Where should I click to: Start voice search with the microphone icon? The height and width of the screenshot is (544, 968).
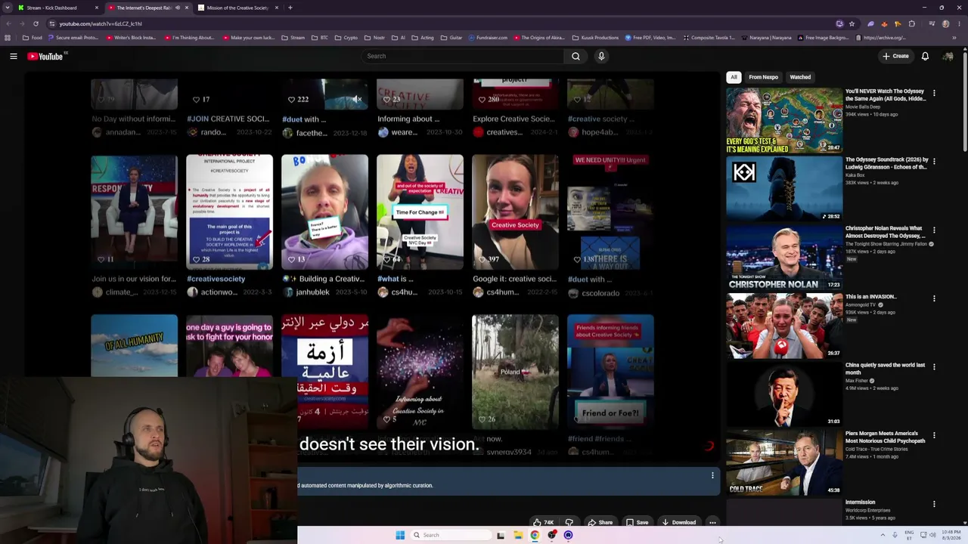coord(601,56)
